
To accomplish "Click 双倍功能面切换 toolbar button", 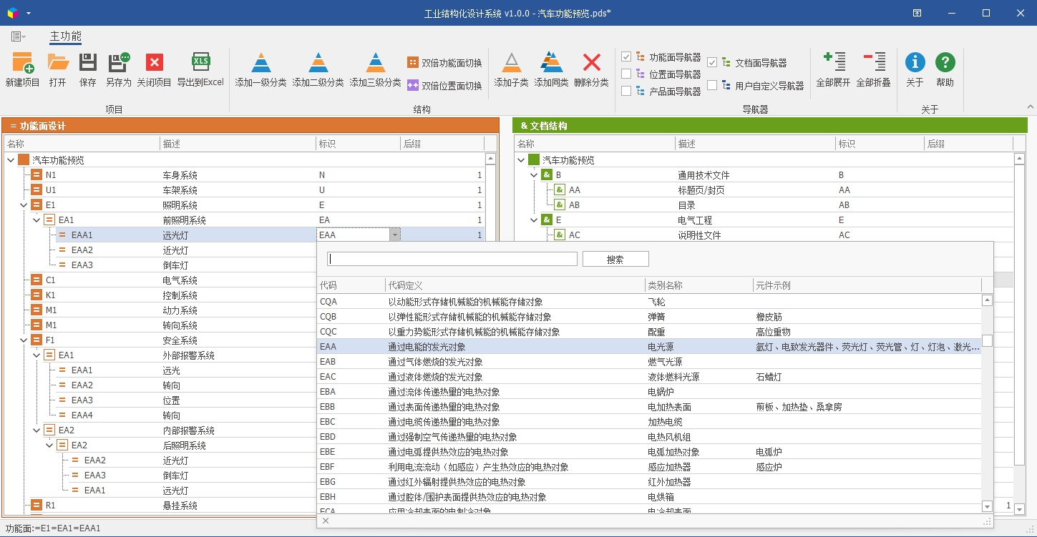I will 444,63.
